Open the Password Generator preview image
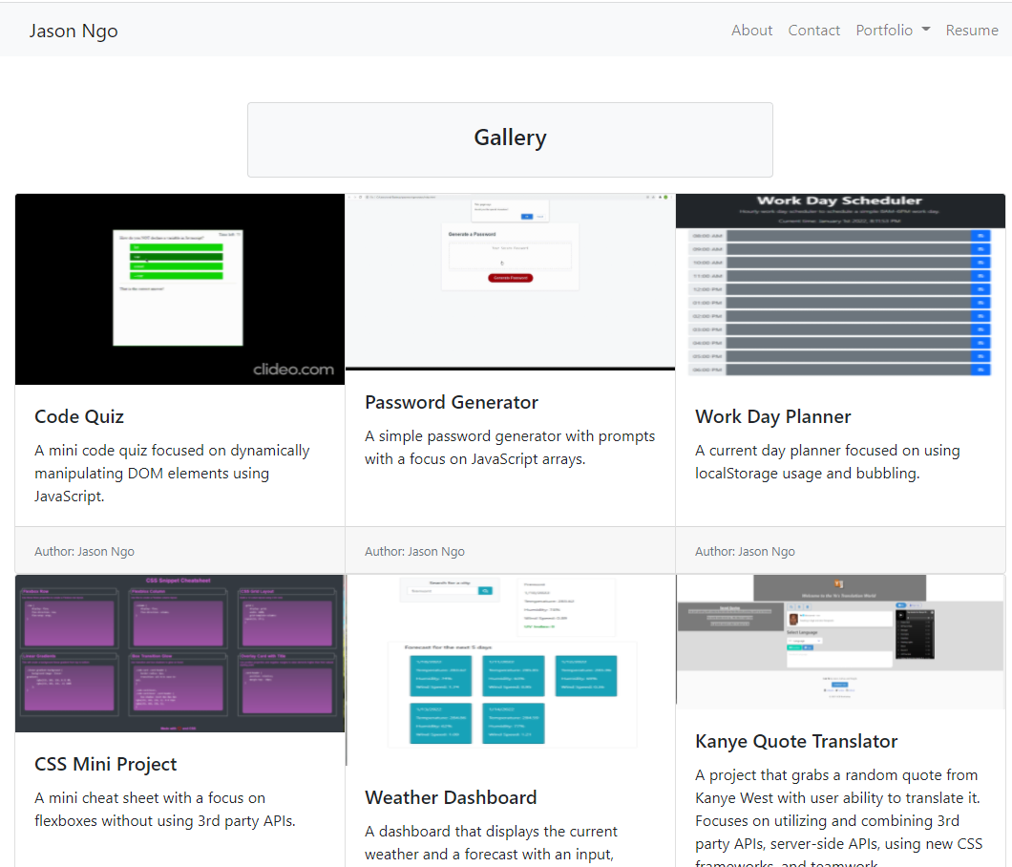1012x867 pixels. coord(511,282)
